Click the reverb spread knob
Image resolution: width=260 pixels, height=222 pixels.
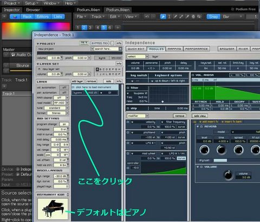point(238,149)
